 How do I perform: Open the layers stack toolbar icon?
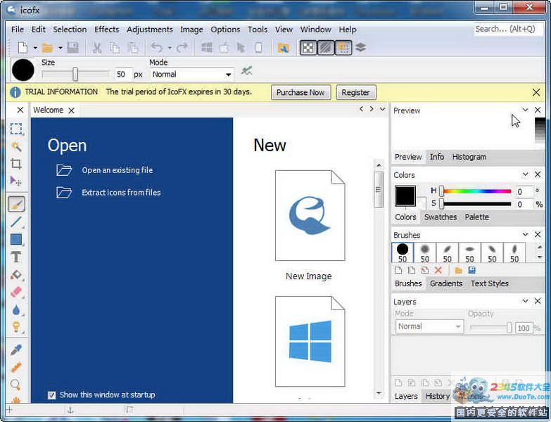(360, 47)
